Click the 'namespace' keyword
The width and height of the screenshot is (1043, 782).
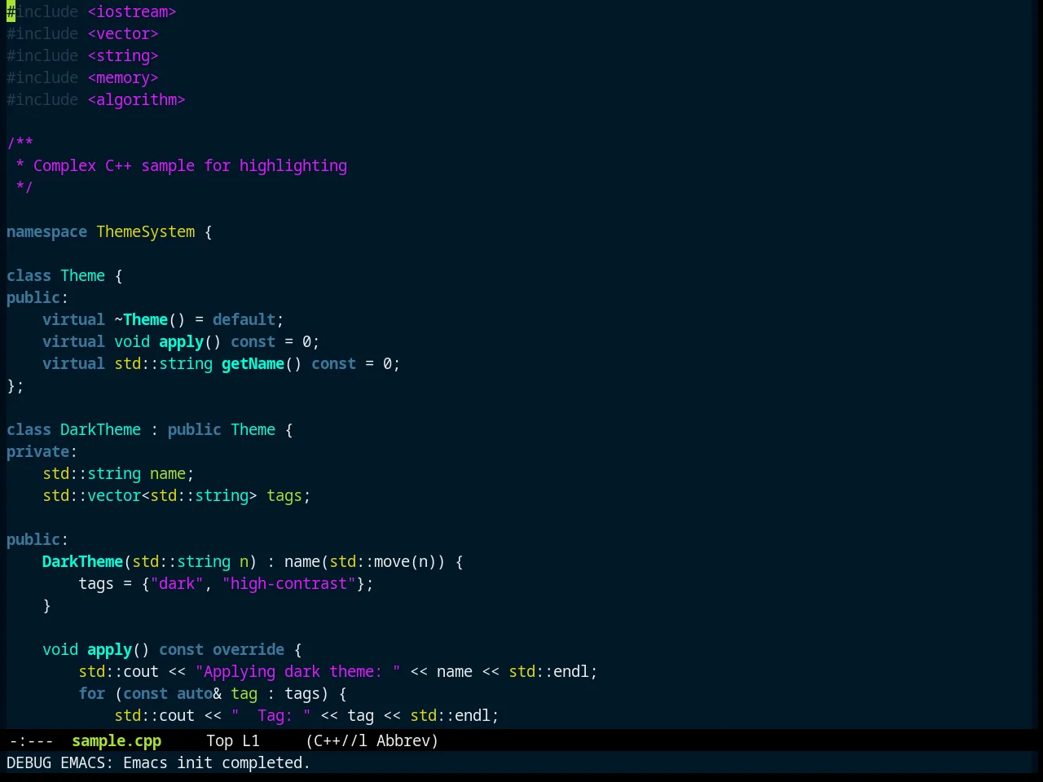[x=46, y=231]
